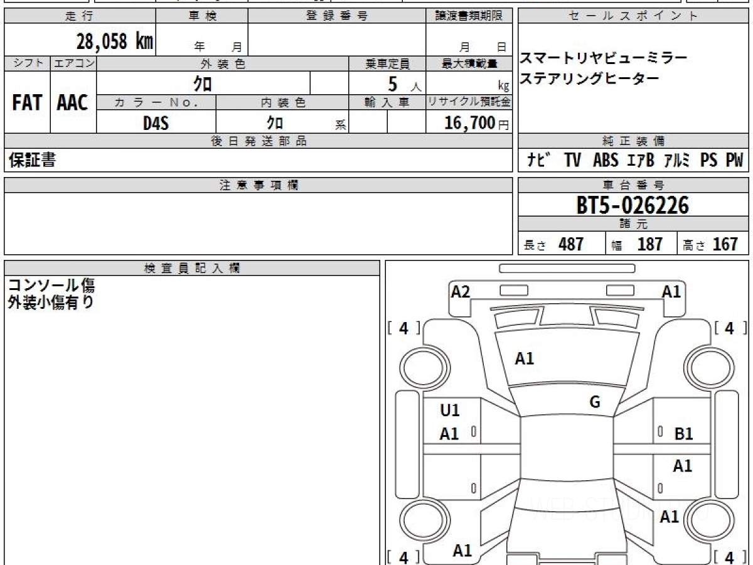Screen dimensions: 753x565
Task: Click the 検査員記入欄 header
Action: (192, 267)
